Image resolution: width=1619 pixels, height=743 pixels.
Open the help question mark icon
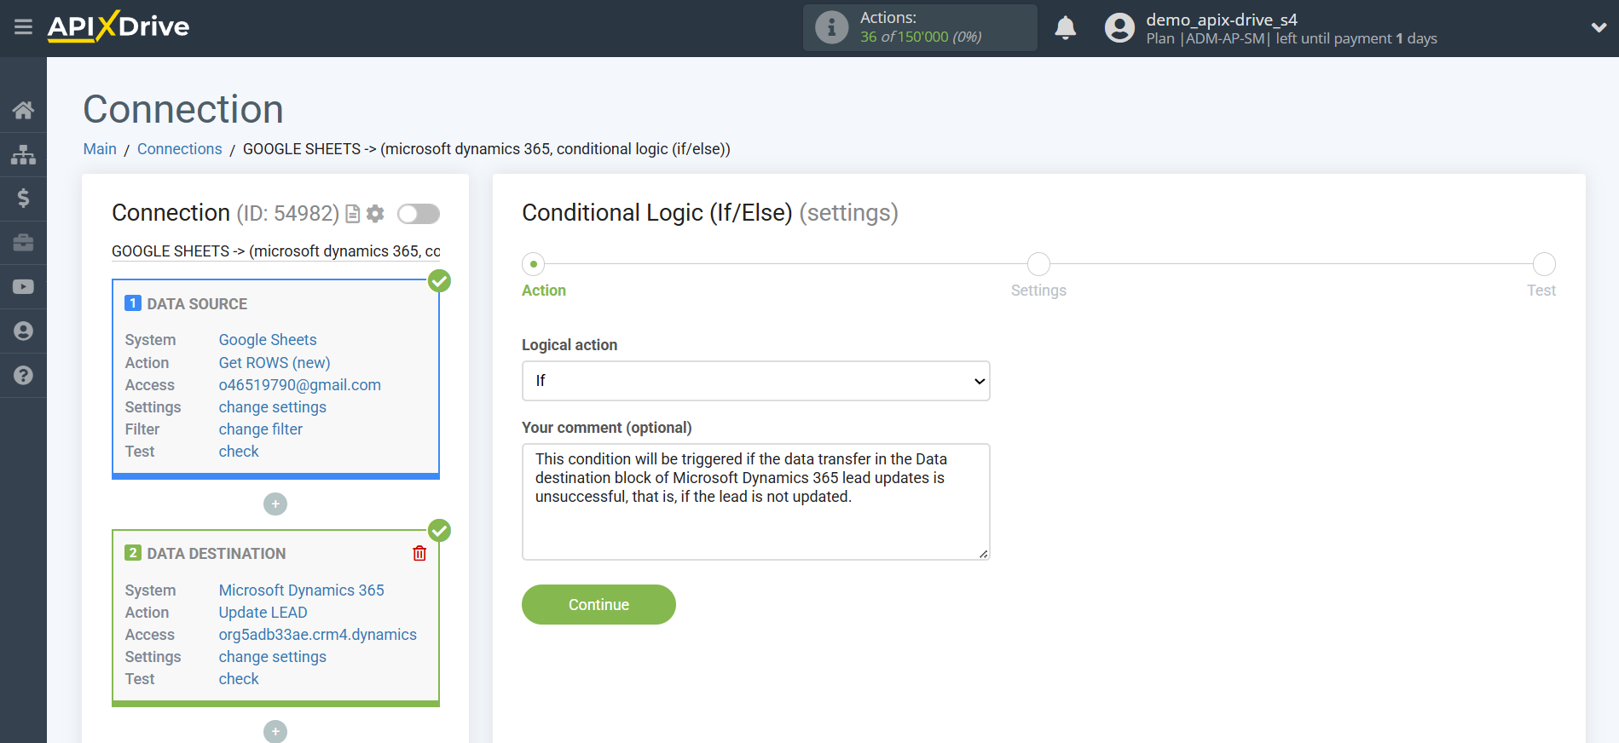23,376
